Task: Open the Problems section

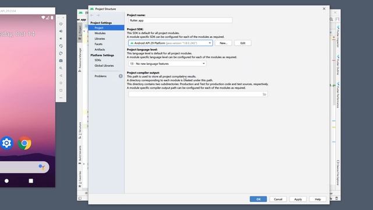Action: pos(101,76)
